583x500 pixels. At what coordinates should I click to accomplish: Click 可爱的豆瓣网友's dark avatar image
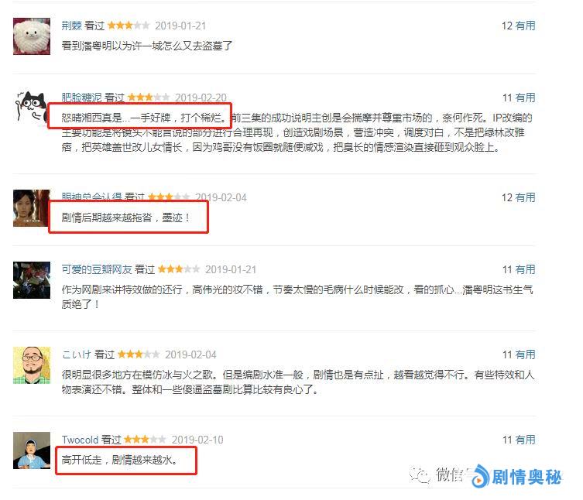coord(32,280)
